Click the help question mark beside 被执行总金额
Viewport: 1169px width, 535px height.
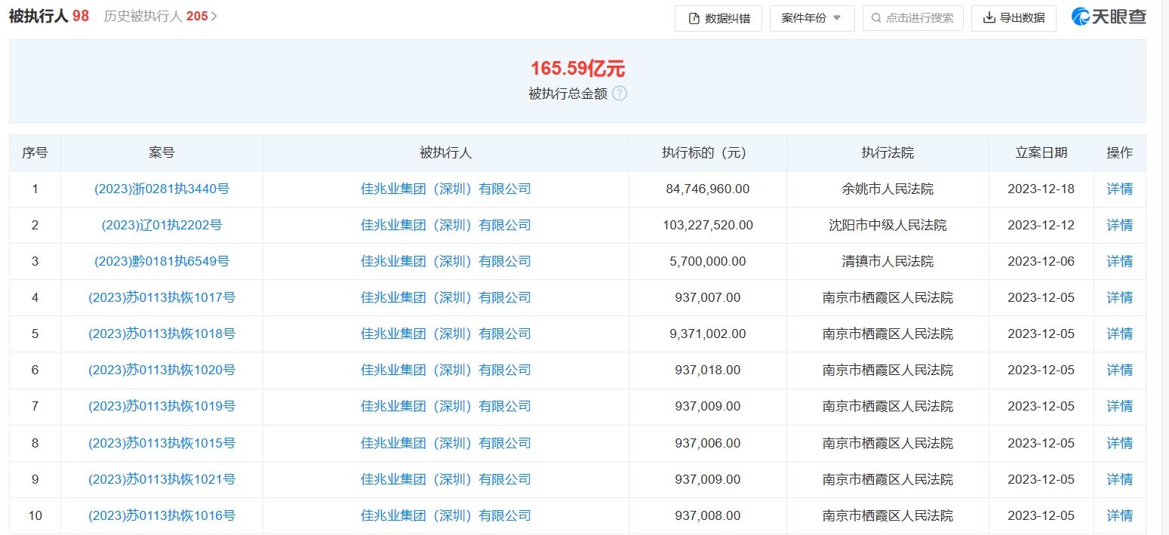[x=620, y=94]
